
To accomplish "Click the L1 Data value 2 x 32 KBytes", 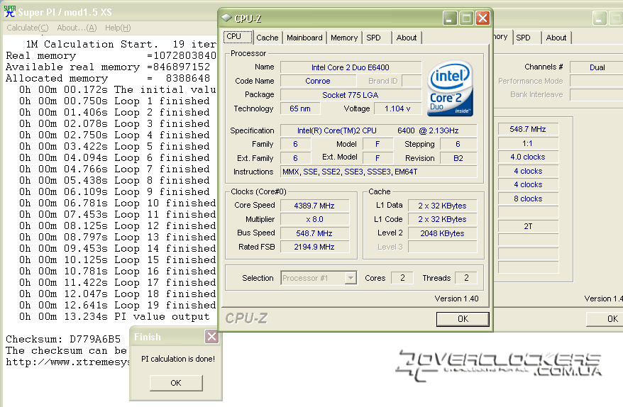I will coord(442,206).
